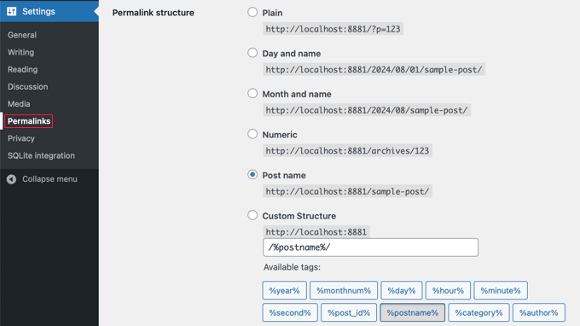Click the http://localhost:8881 prefix above input
The height and width of the screenshot is (326, 580).
316,232
